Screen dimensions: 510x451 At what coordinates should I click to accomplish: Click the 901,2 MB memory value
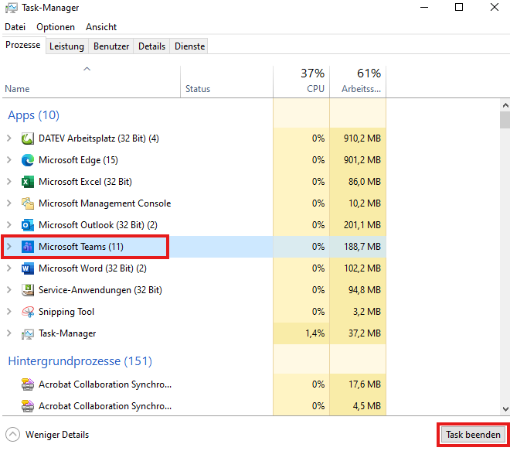362,160
